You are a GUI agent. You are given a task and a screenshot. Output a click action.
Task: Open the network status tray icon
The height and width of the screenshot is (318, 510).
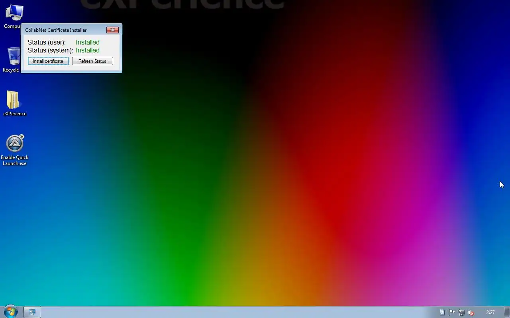tap(461, 312)
